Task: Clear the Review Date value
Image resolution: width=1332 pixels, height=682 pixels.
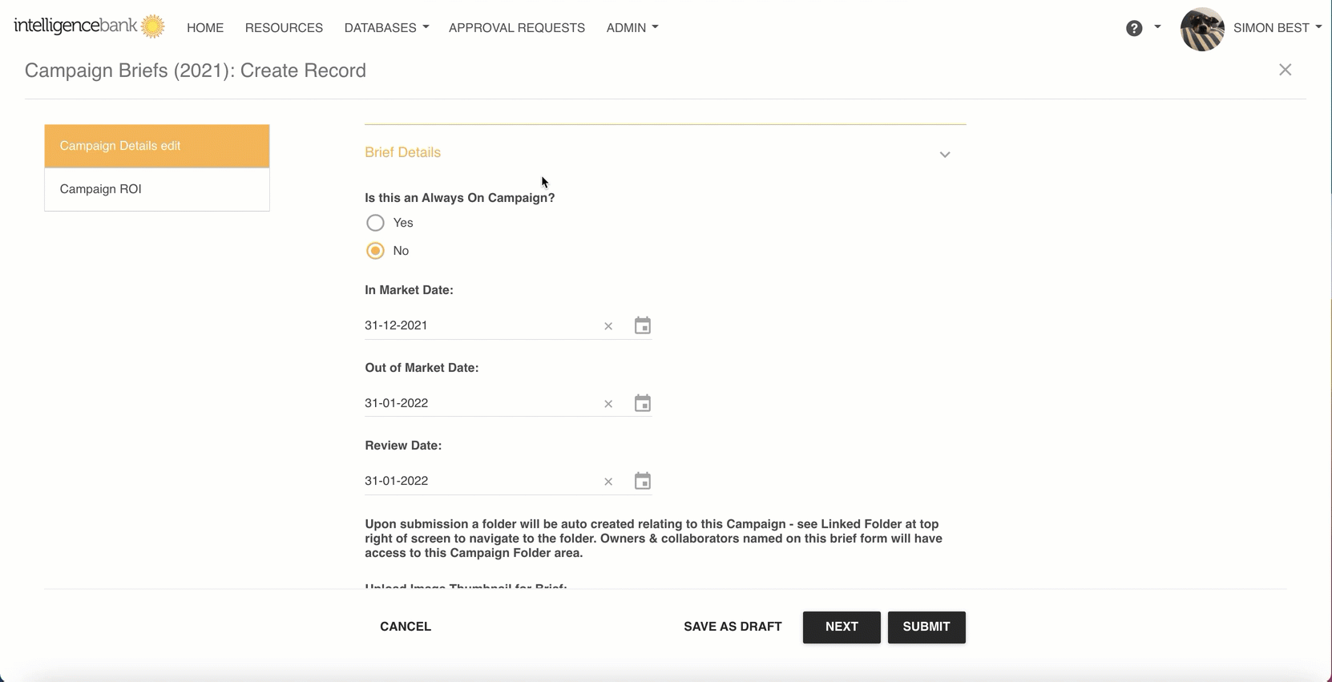Action: coord(608,482)
